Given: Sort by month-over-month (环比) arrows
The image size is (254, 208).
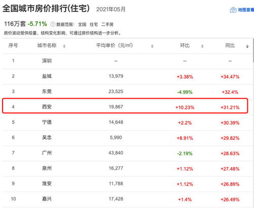Looking at the screenshot, I should click(x=202, y=46).
